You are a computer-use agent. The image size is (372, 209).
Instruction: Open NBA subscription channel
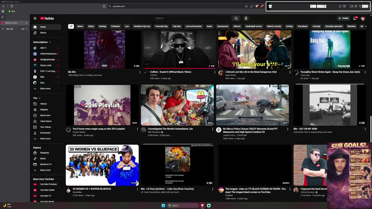tap(46, 77)
